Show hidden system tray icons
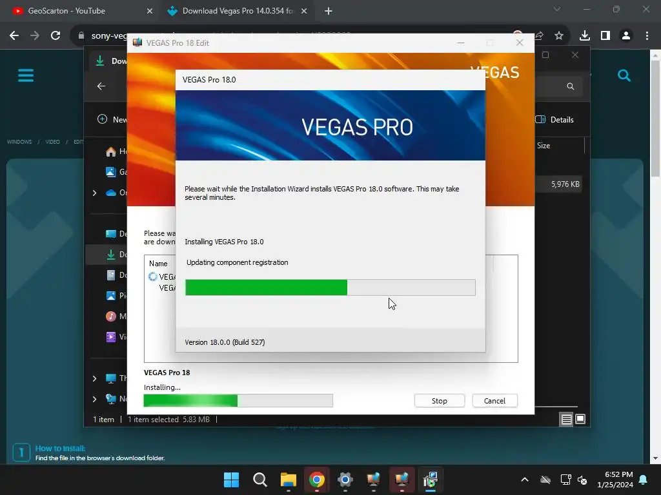 click(525, 480)
